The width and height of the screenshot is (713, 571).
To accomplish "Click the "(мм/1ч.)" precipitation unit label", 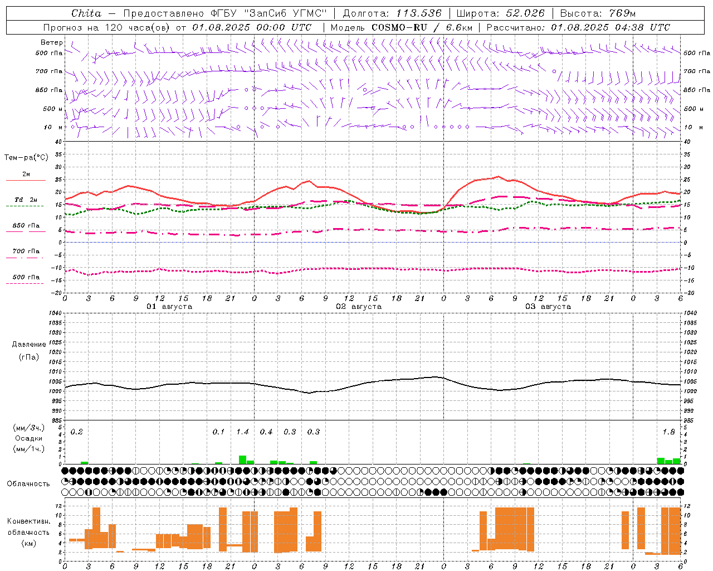I will point(29,449).
